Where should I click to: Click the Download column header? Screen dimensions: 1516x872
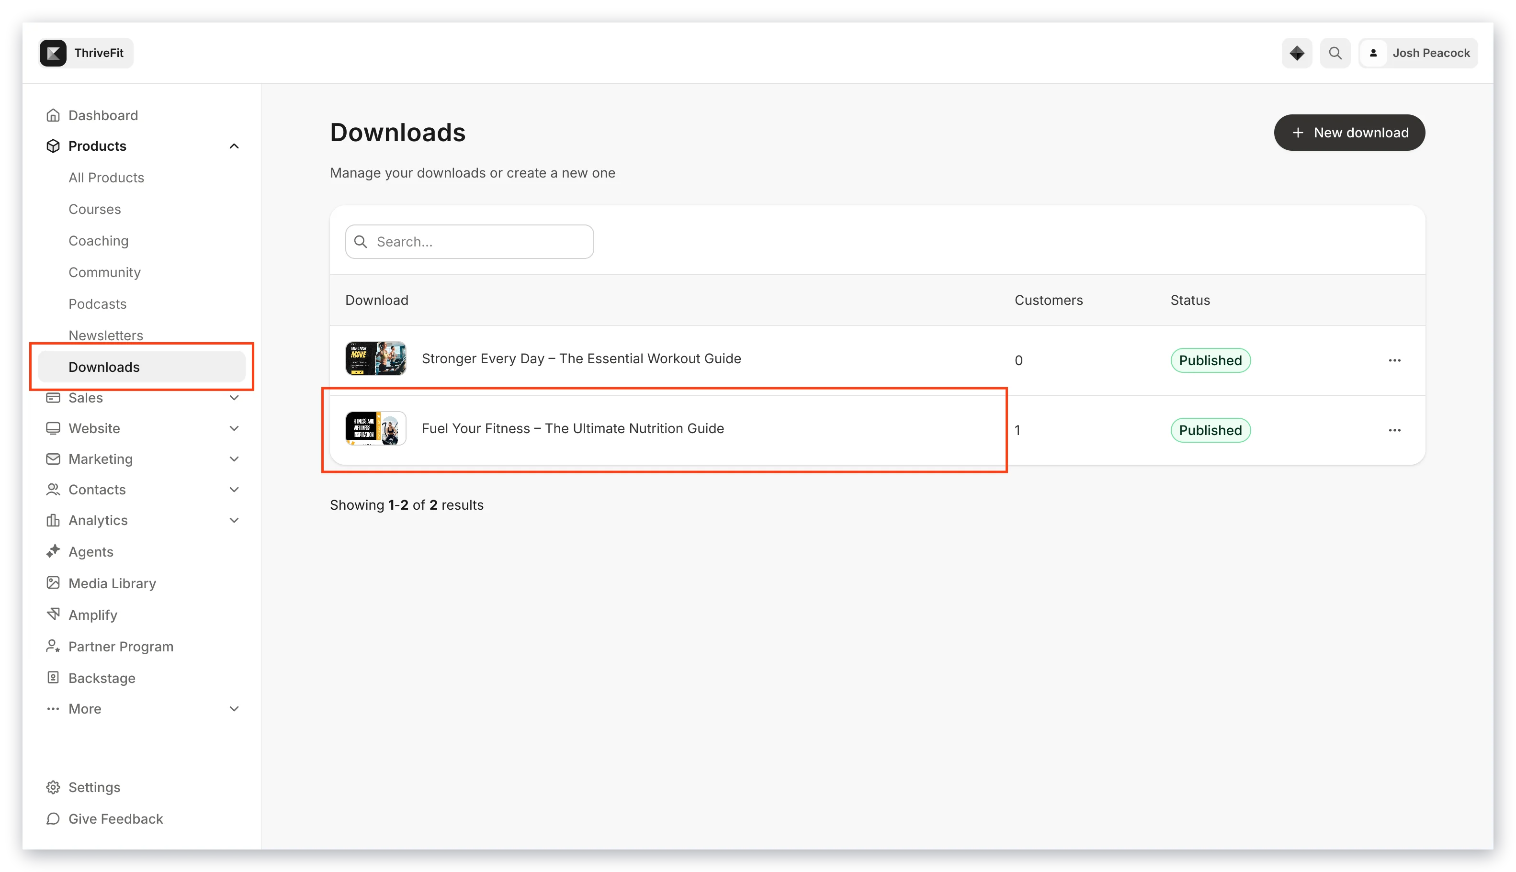[x=376, y=300]
